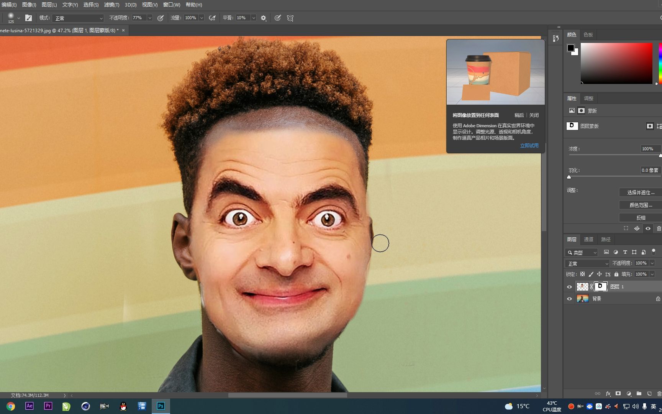
Task: Hide the 背景 layer eye icon
Action: click(569, 299)
